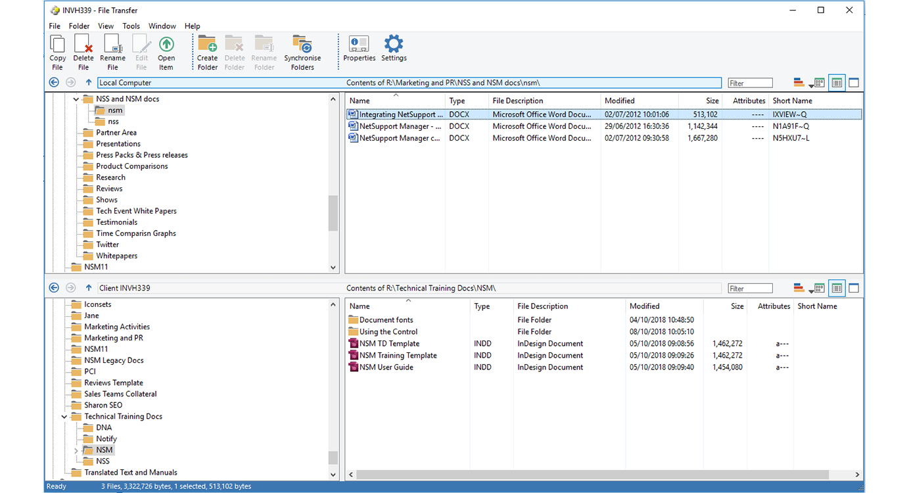Viewport: 909px width, 493px height.
Task: Click the Create Folder toolbar icon
Action: pos(207,45)
